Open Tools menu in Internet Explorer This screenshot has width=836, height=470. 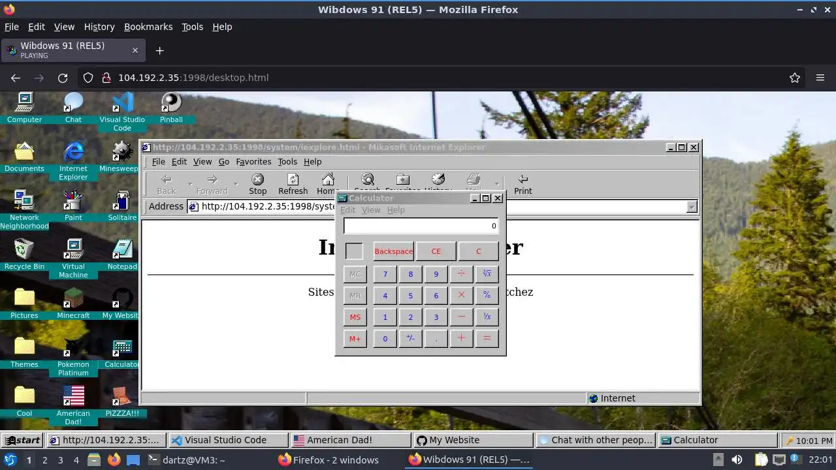click(x=287, y=162)
